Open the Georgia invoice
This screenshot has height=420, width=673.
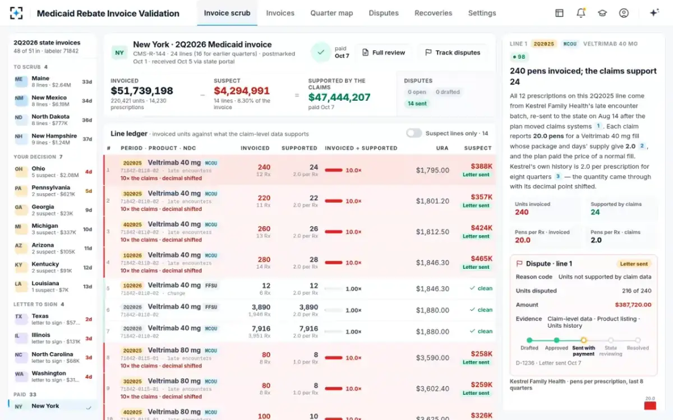(x=53, y=210)
